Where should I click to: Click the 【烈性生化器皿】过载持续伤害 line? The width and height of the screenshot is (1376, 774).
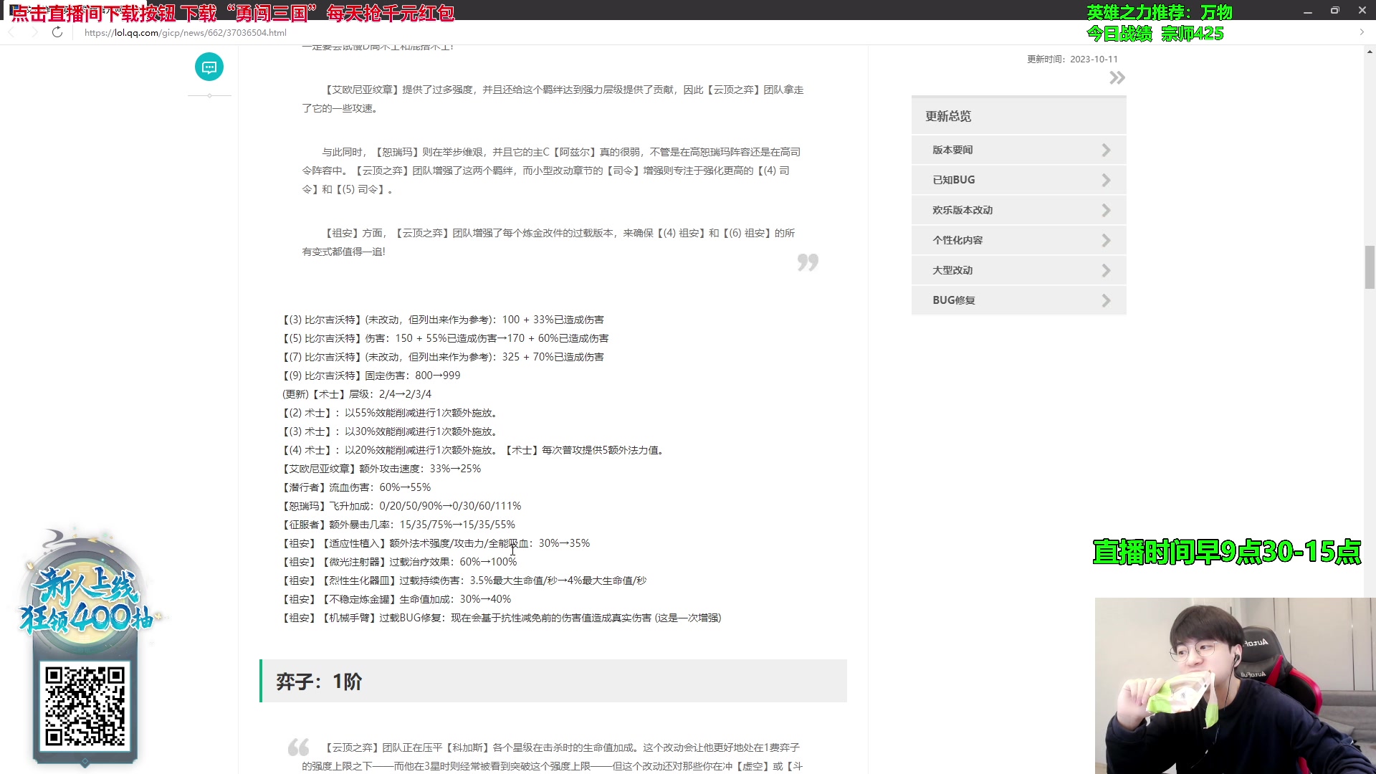pyautogui.click(x=464, y=580)
